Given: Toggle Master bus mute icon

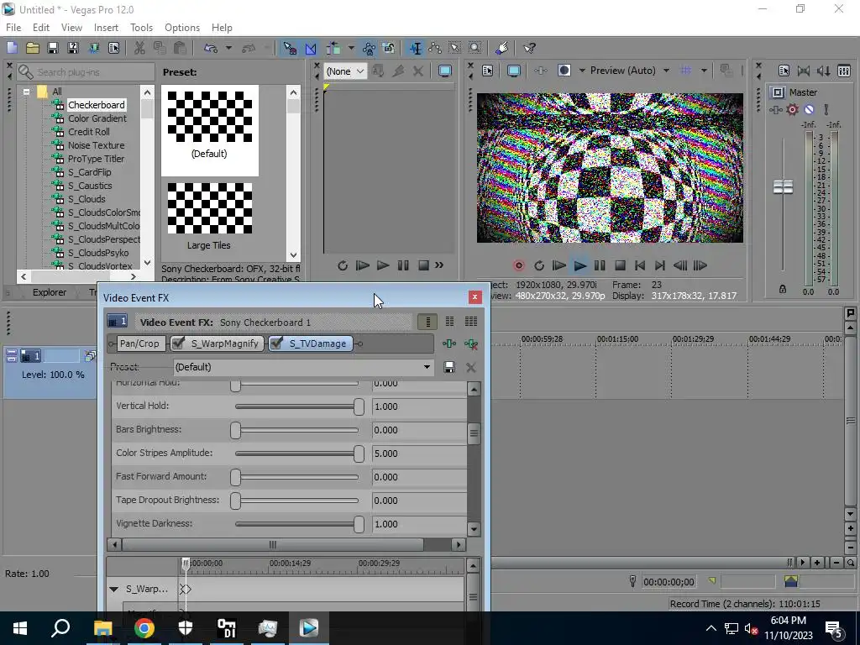Looking at the screenshot, I should tap(809, 110).
